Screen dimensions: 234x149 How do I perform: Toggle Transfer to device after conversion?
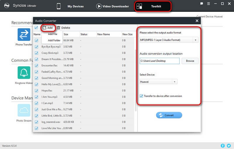[x=141, y=96]
